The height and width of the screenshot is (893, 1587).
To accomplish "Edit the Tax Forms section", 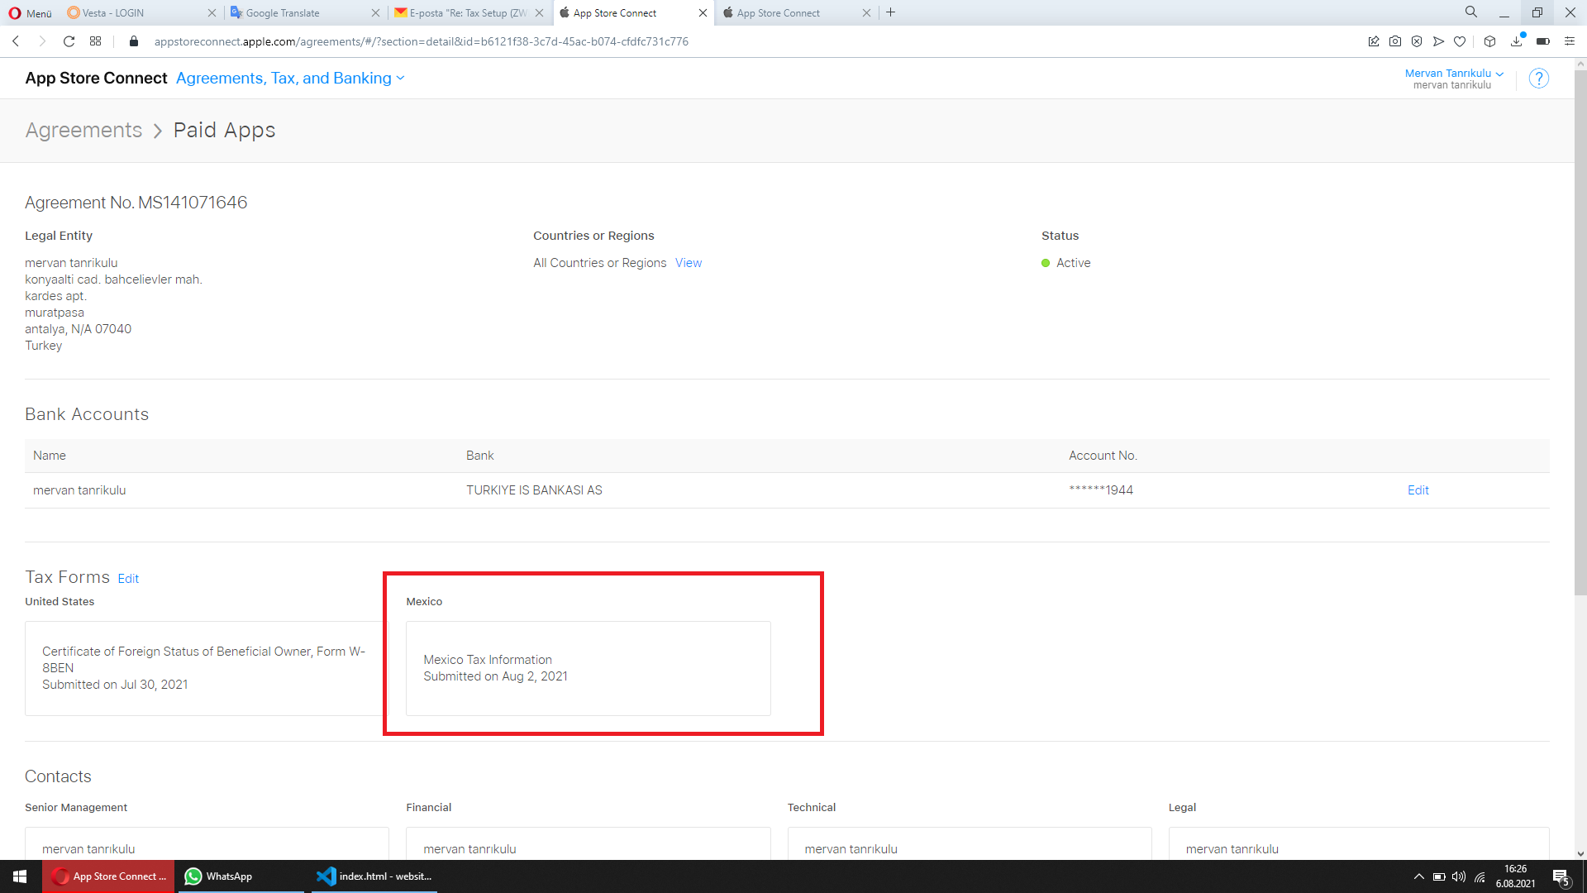I will click(x=128, y=579).
